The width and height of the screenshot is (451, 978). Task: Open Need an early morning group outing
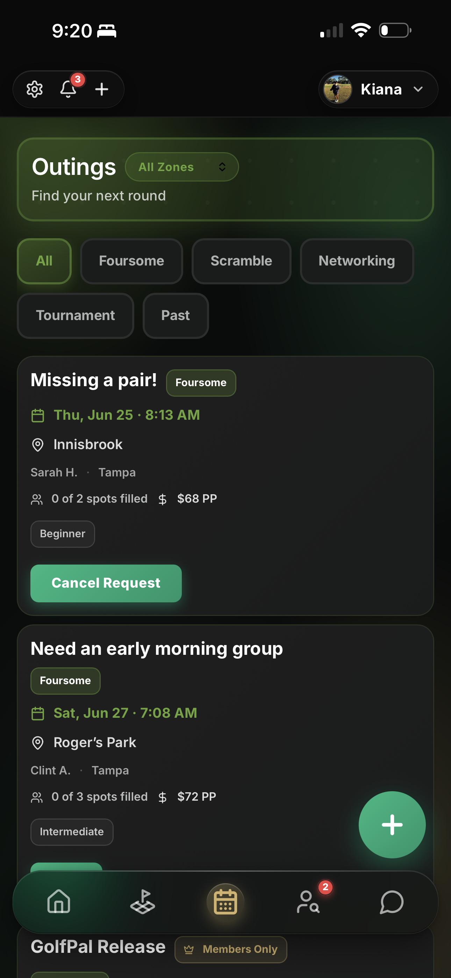[157, 649]
